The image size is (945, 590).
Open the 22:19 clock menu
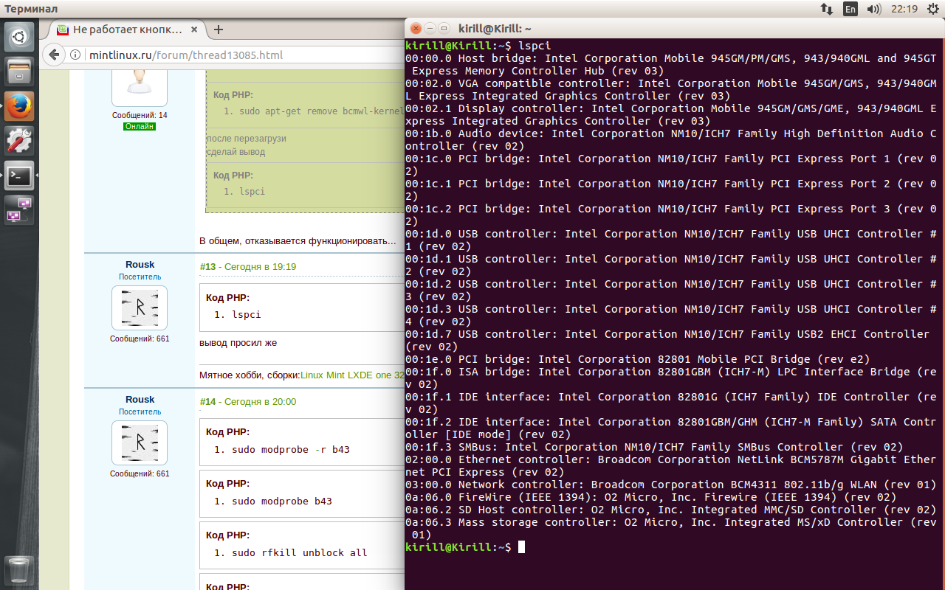pos(904,9)
